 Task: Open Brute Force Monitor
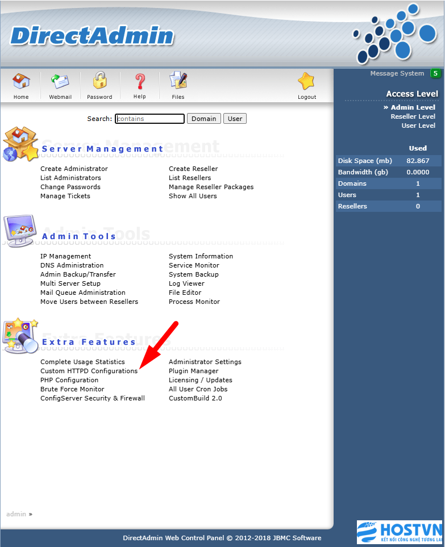[72, 389]
